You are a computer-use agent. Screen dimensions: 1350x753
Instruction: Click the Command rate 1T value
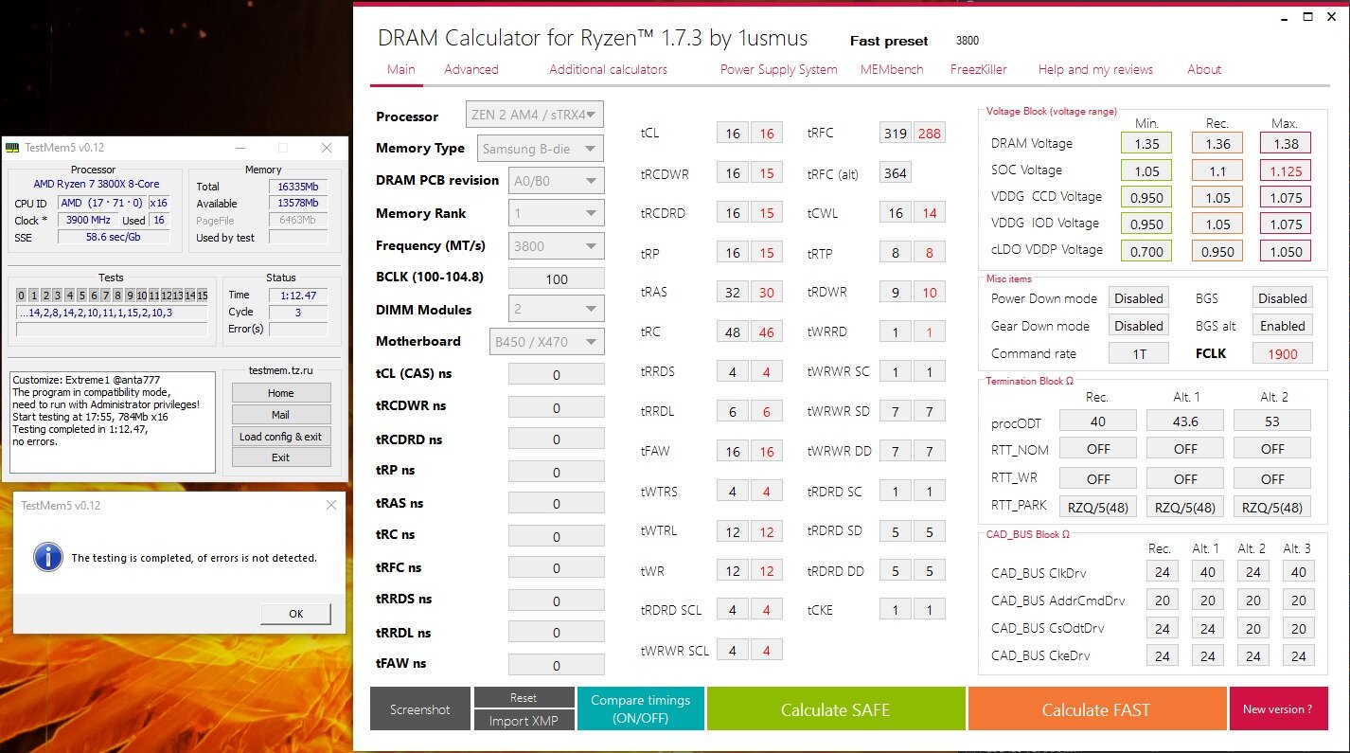click(1138, 353)
